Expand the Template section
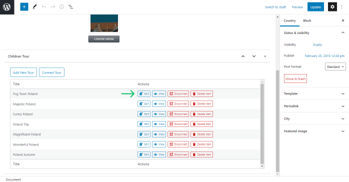 (314, 93)
